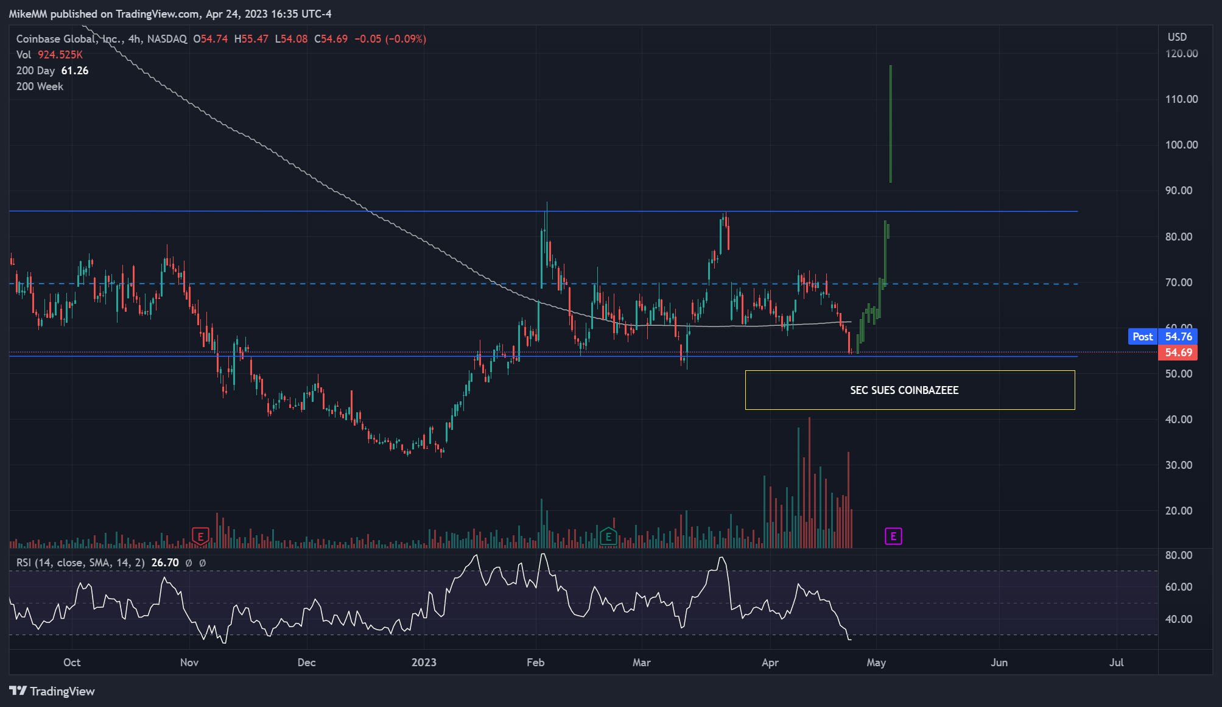Image resolution: width=1222 pixels, height=707 pixels.
Task: Click the TradingView logo at bottom left
Action: (x=52, y=691)
